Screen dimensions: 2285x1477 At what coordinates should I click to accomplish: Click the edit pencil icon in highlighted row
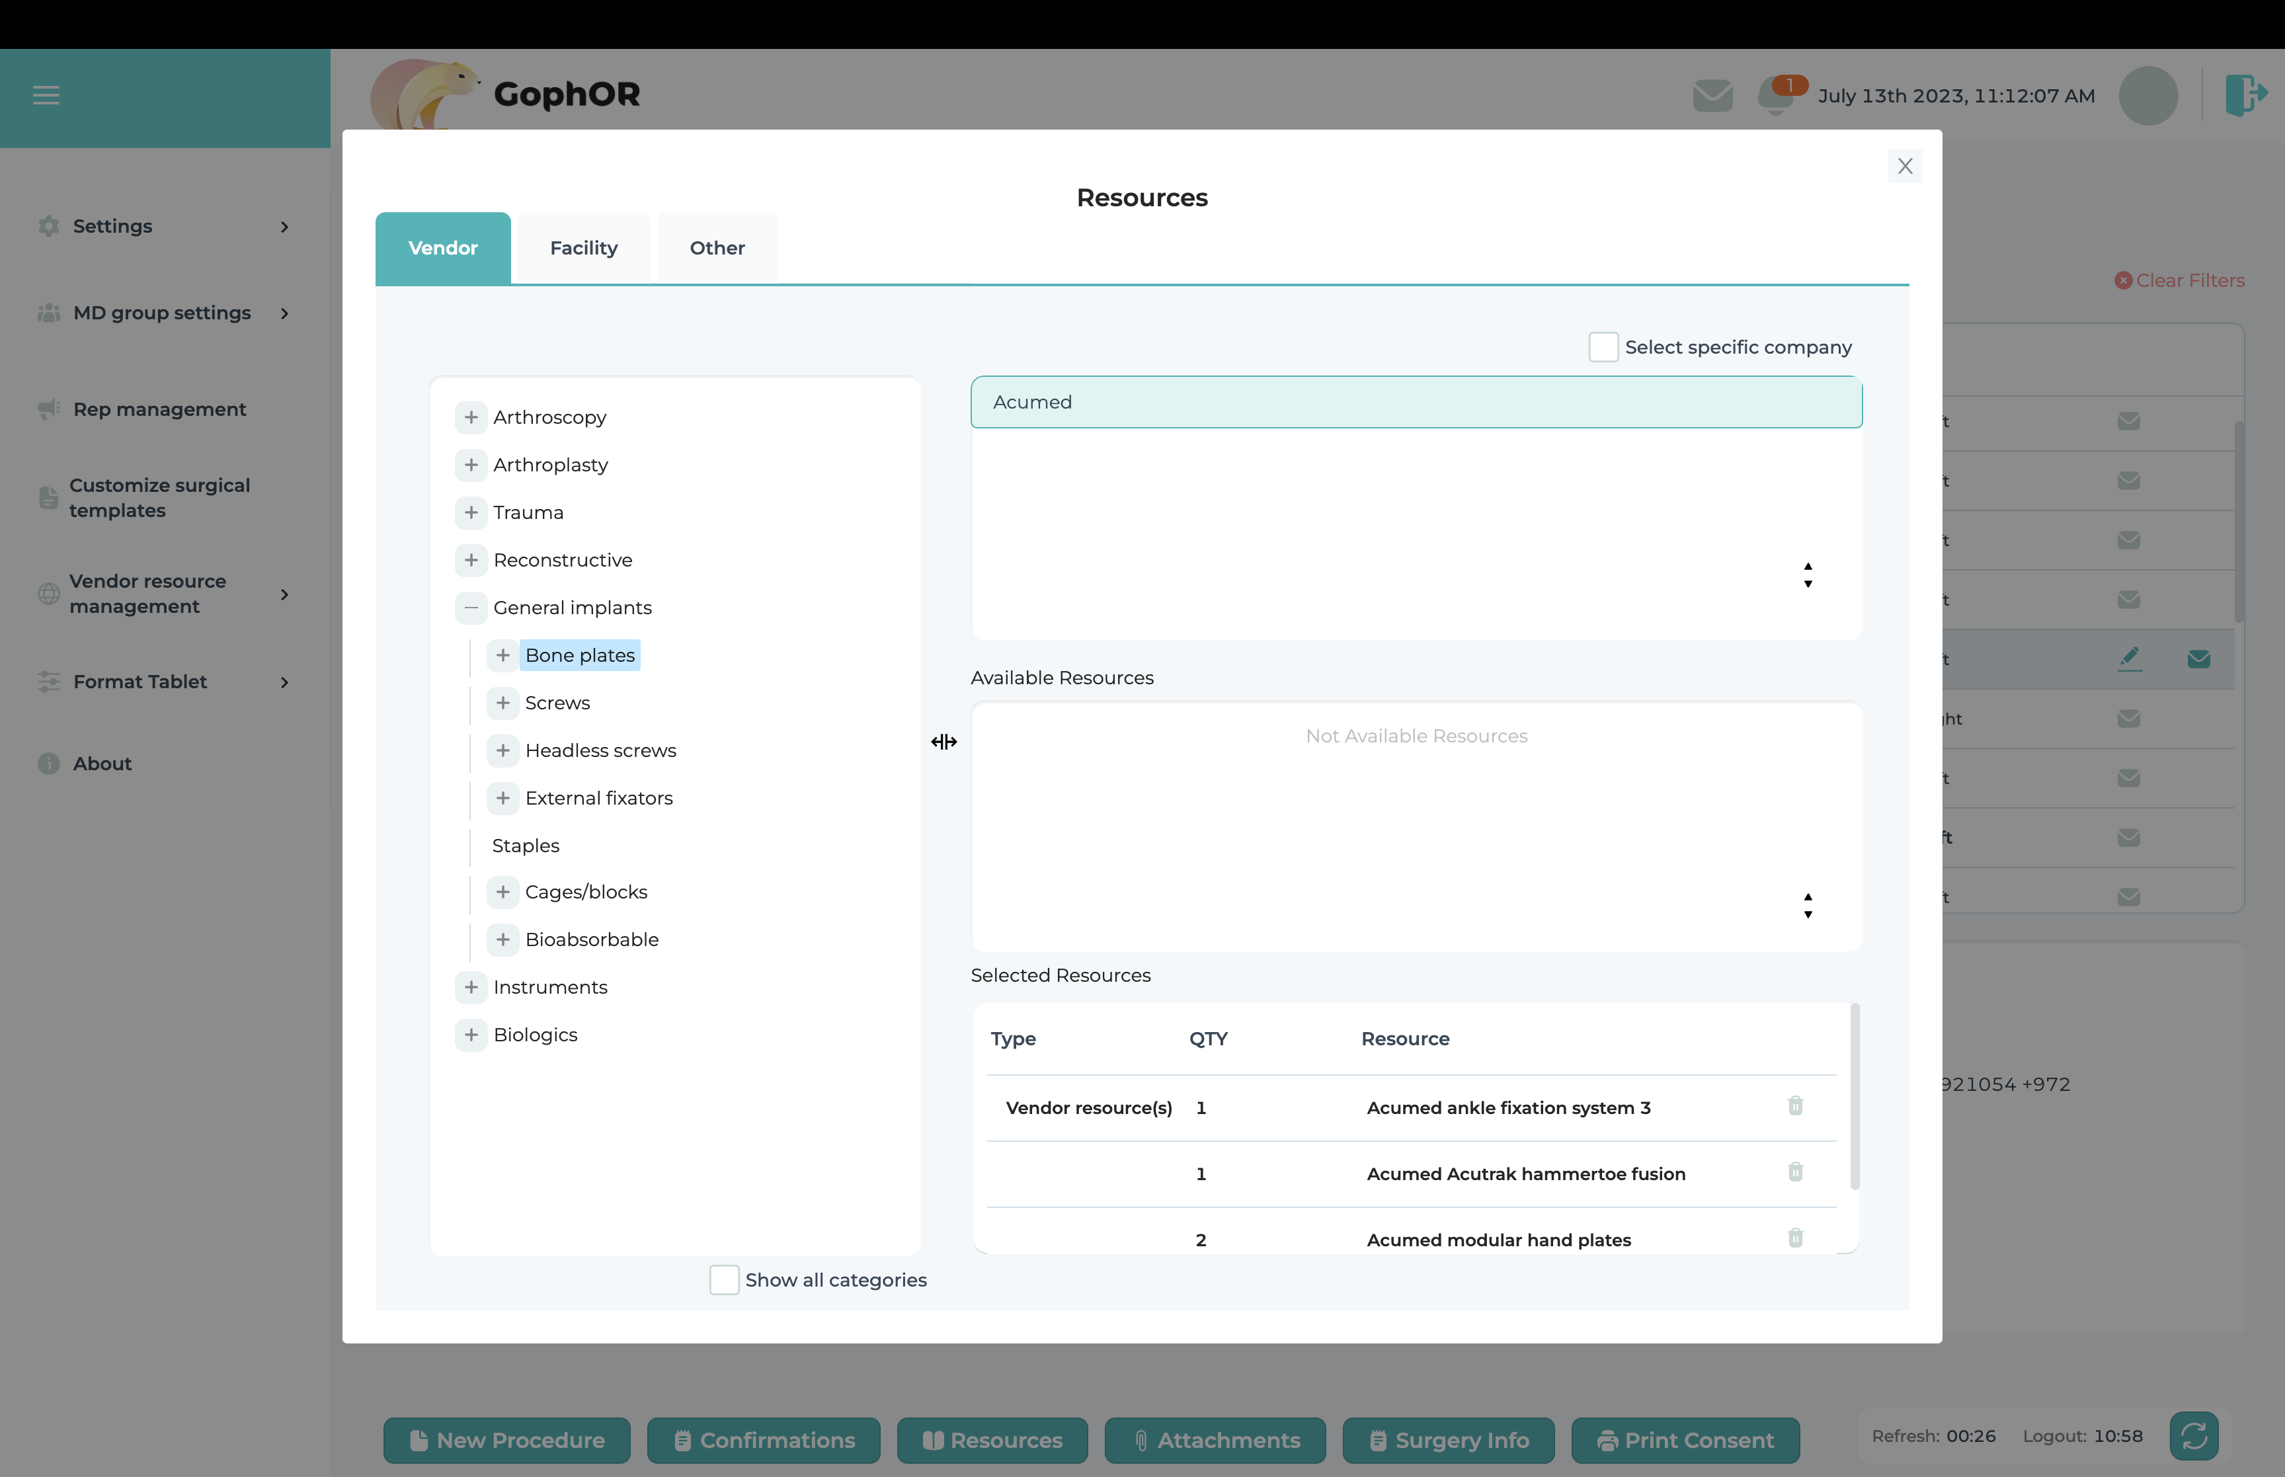point(2130,658)
